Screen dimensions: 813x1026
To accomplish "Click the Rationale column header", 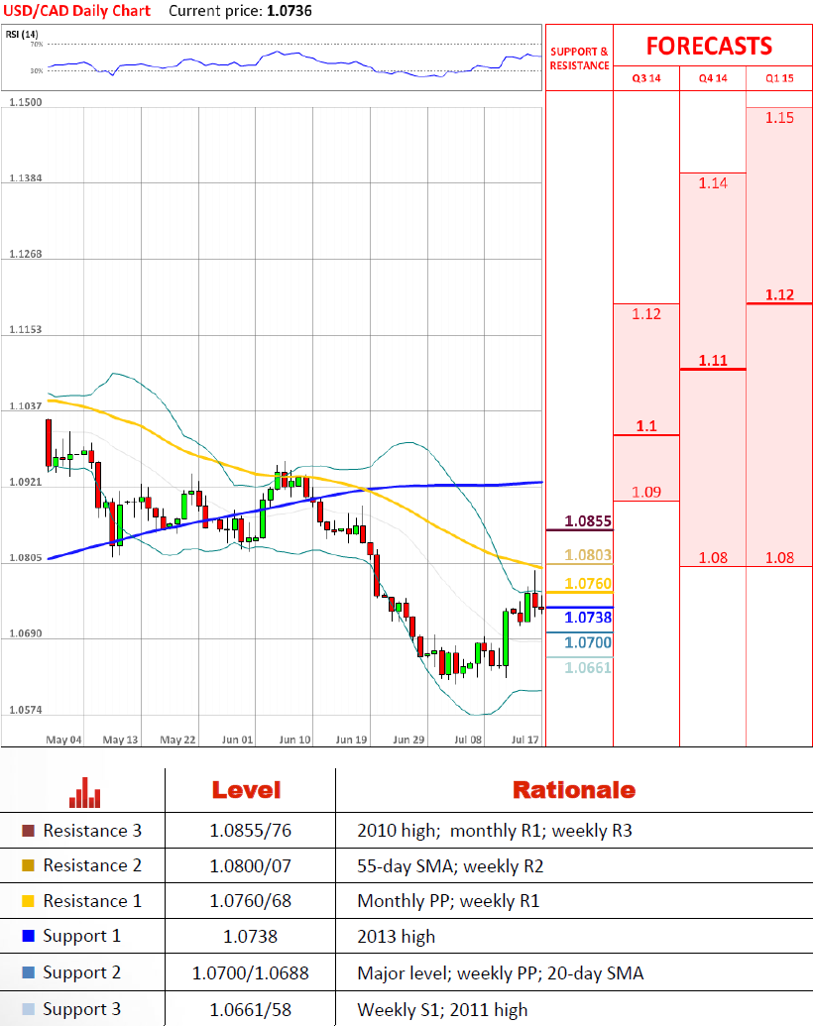I will pyautogui.click(x=573, y=790).
